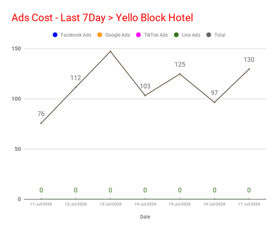278x231 pixels.
Task: Click the magenta TikTok Ads legend dot
Action: coord(138,35)
